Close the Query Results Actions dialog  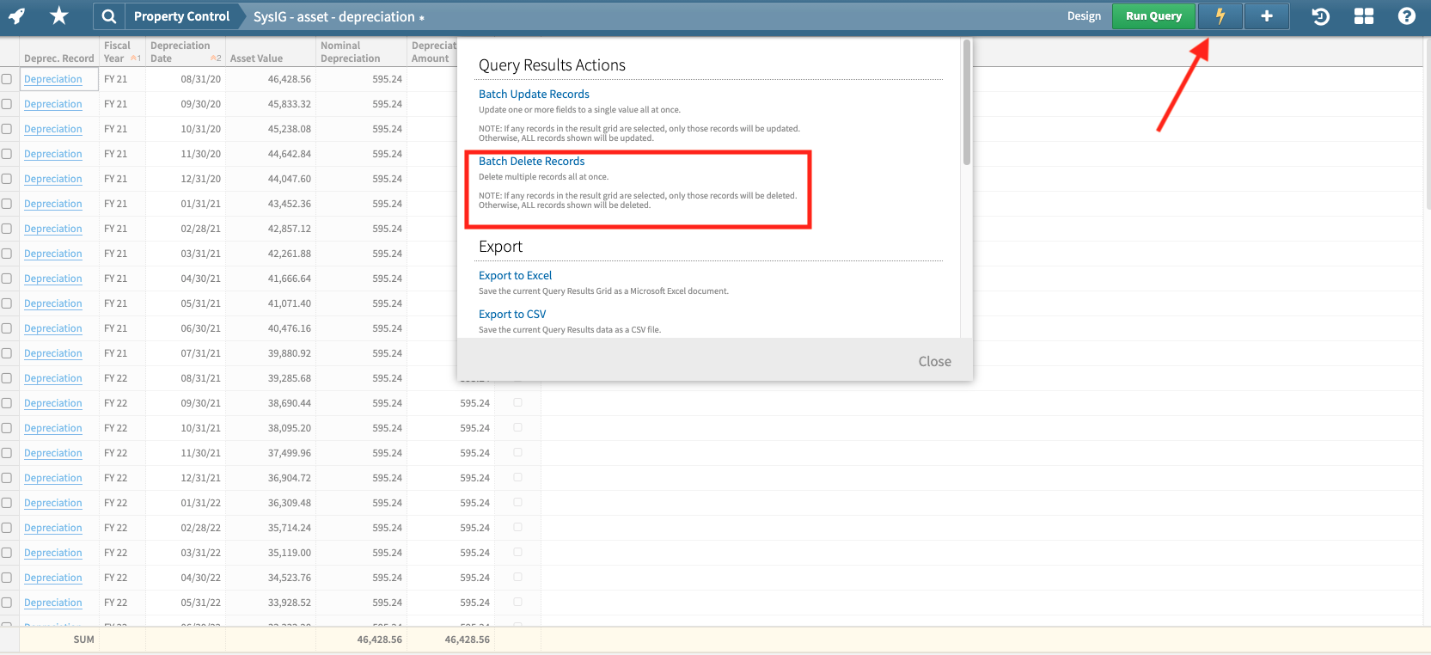click(934, 362)
